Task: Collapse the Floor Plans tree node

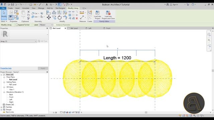Action: 4,77
